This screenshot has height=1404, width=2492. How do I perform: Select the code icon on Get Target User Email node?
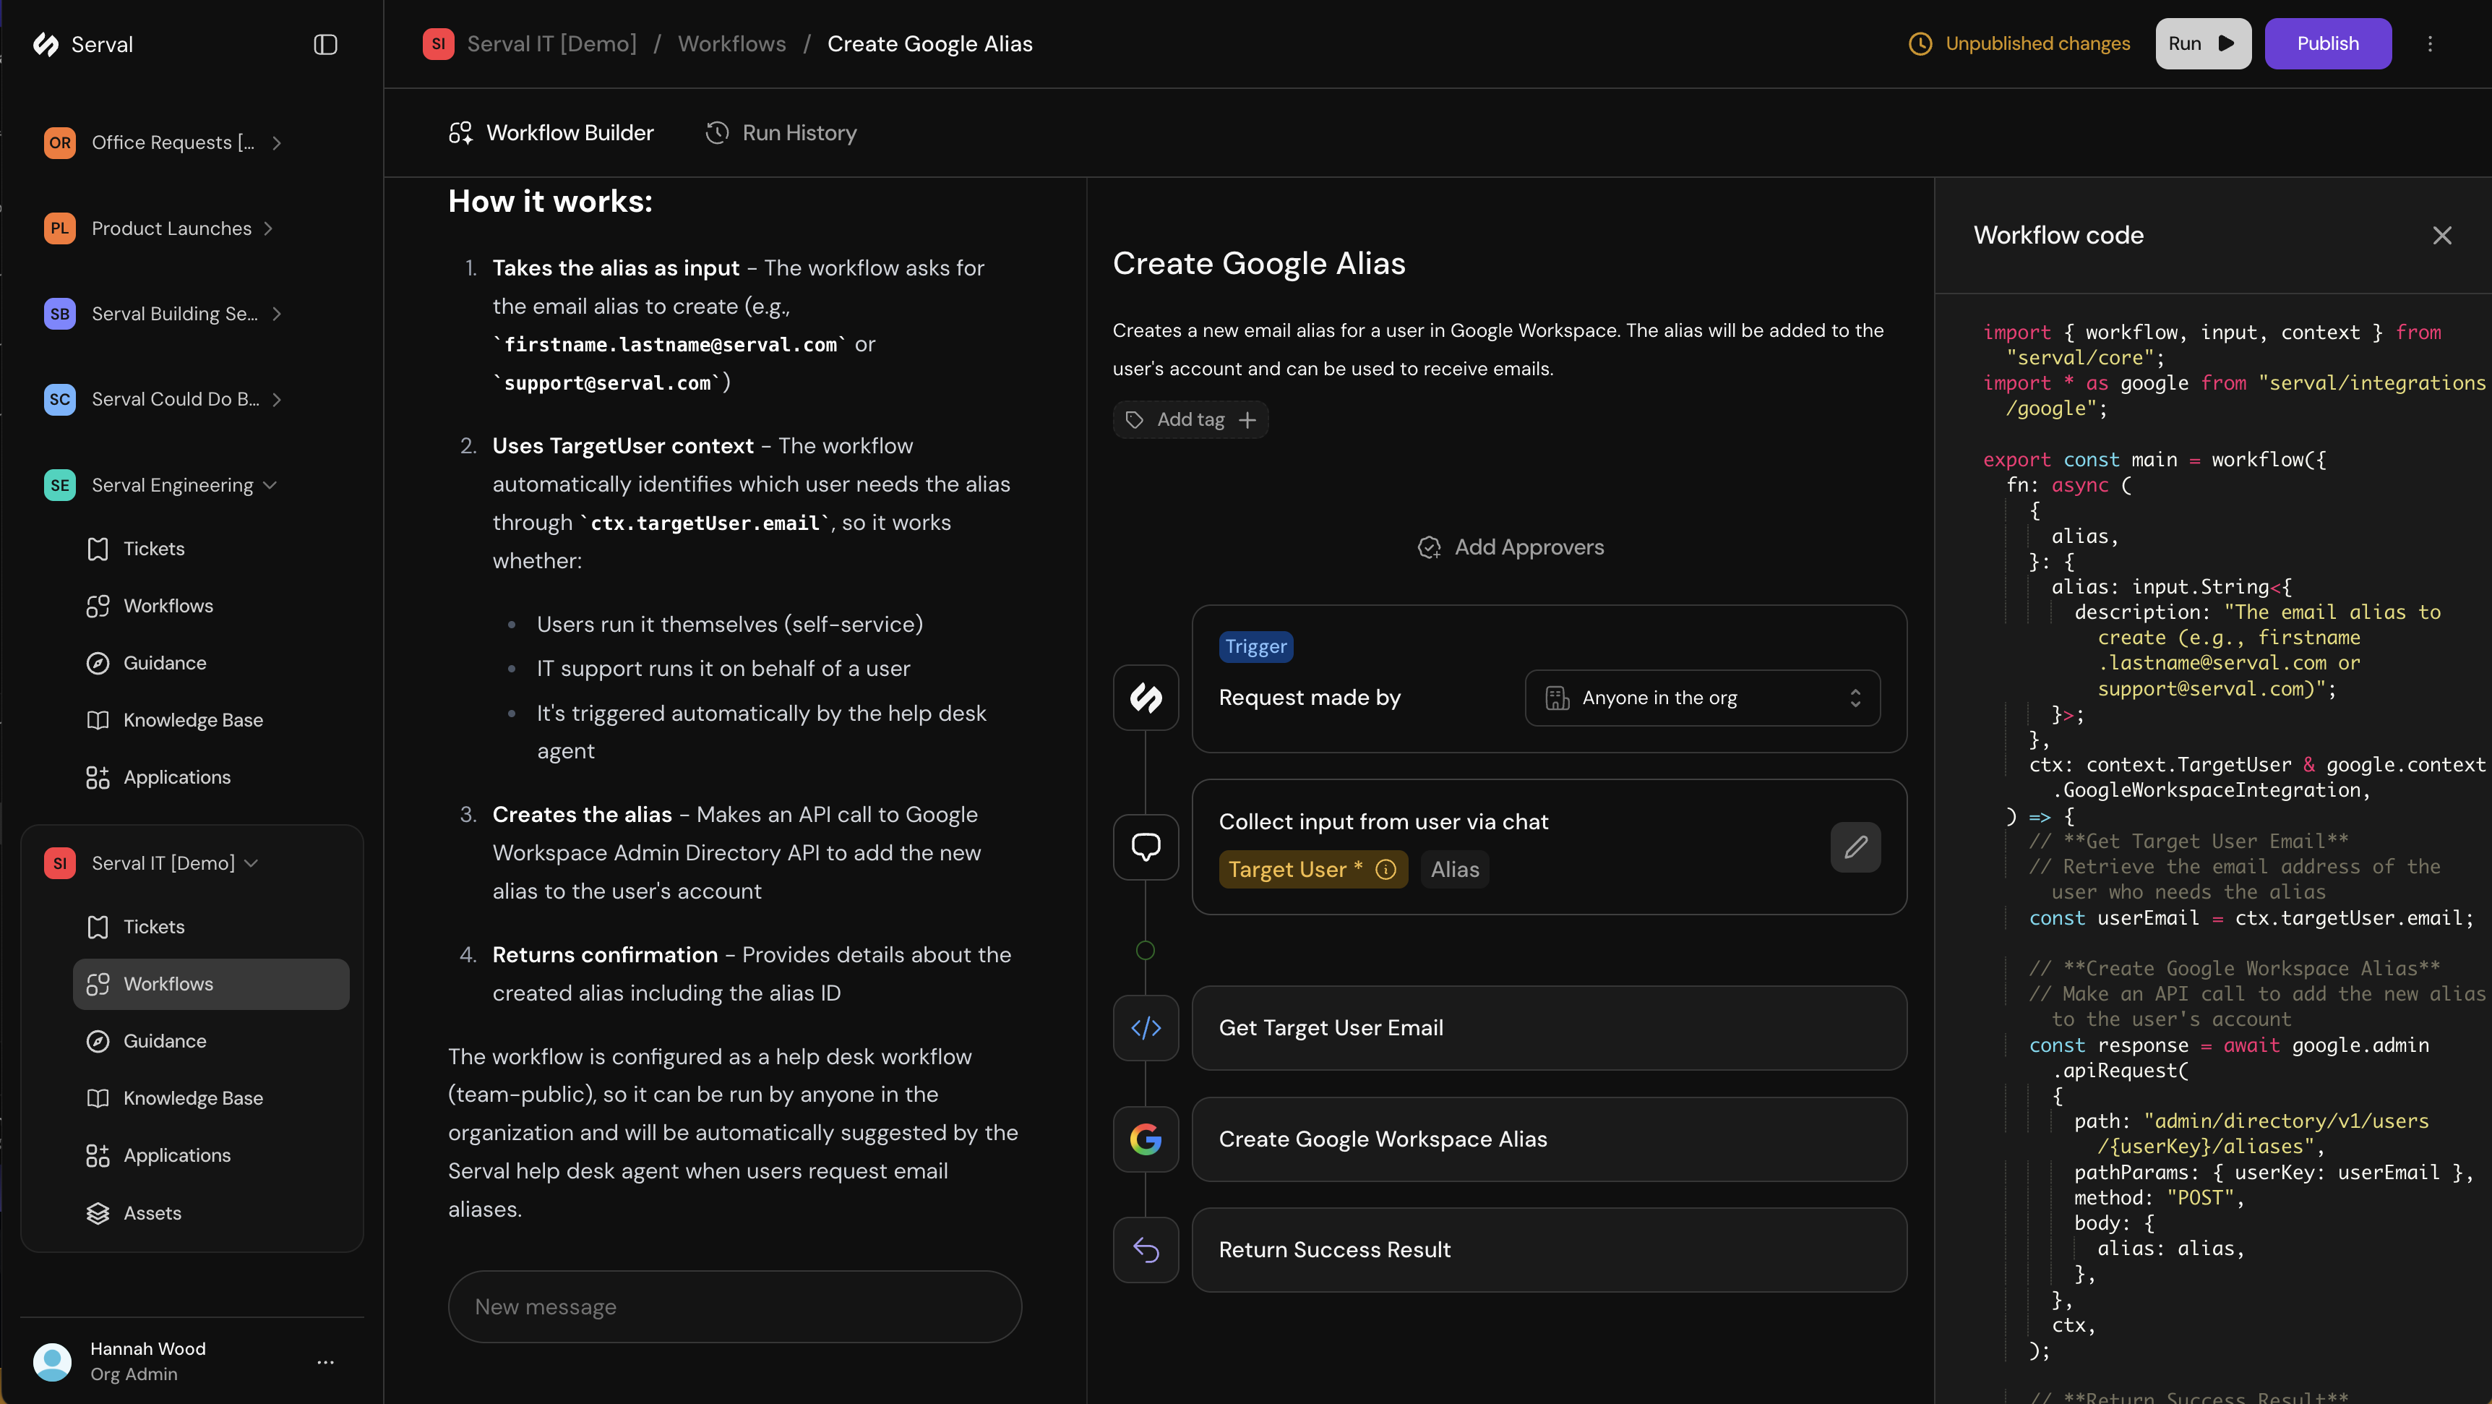[1146, 1027]
